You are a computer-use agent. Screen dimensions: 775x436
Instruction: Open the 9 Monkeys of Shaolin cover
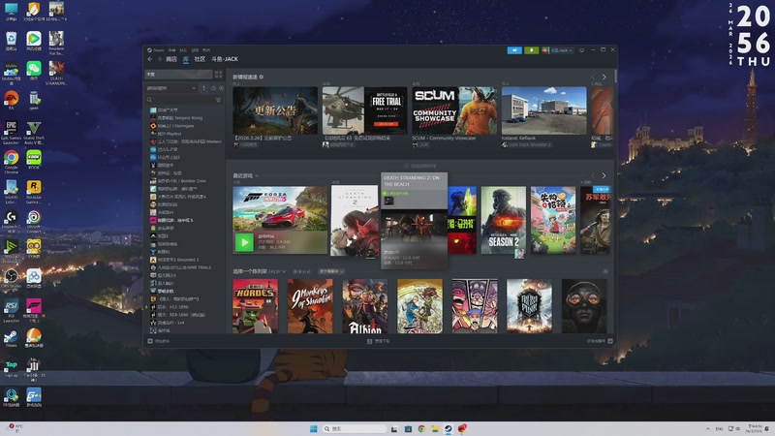tap(310, 306)
